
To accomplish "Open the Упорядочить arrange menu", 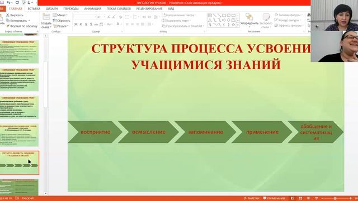I will tap(249, 20).
